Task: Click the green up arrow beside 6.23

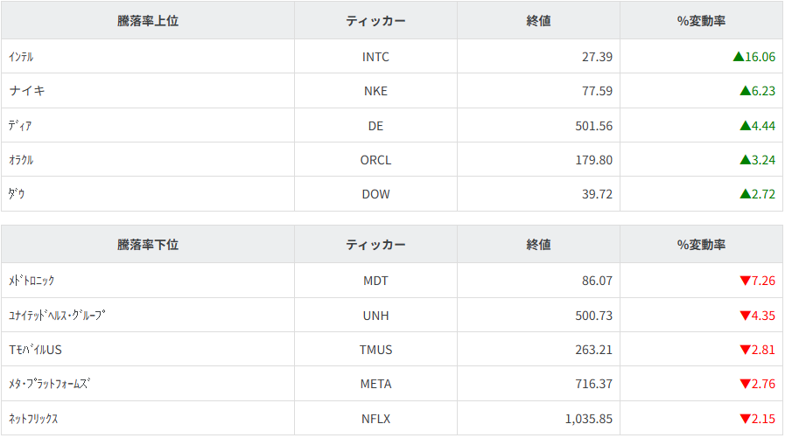Action: pyautogui.click(x=745, y=91)
